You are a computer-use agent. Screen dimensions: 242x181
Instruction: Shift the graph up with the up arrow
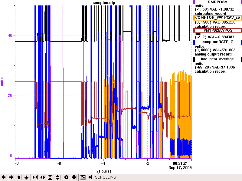coord(19,177)
